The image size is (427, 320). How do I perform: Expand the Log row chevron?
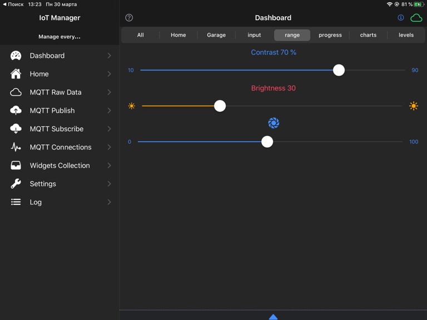click(109, 202)
